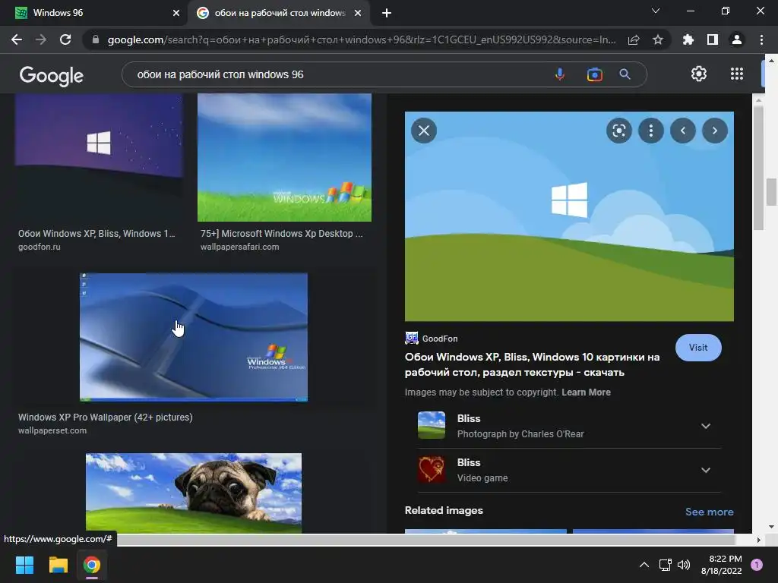Share this page from address bar

pyautogui.click(x=634, y=39)
